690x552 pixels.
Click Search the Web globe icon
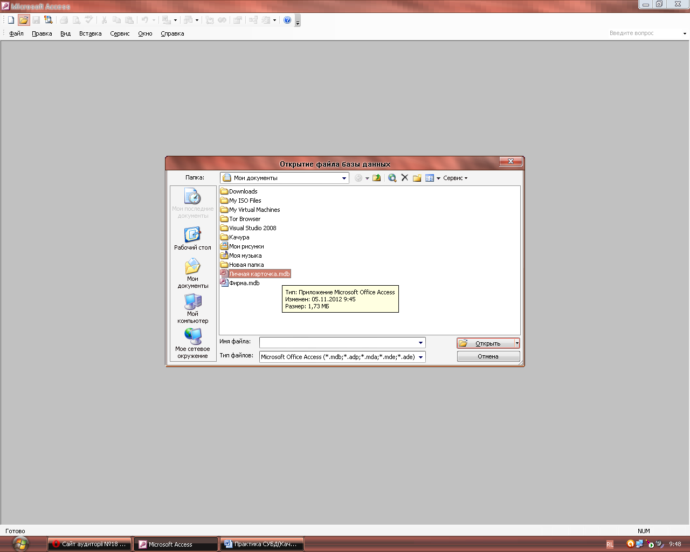coord(392,178)
